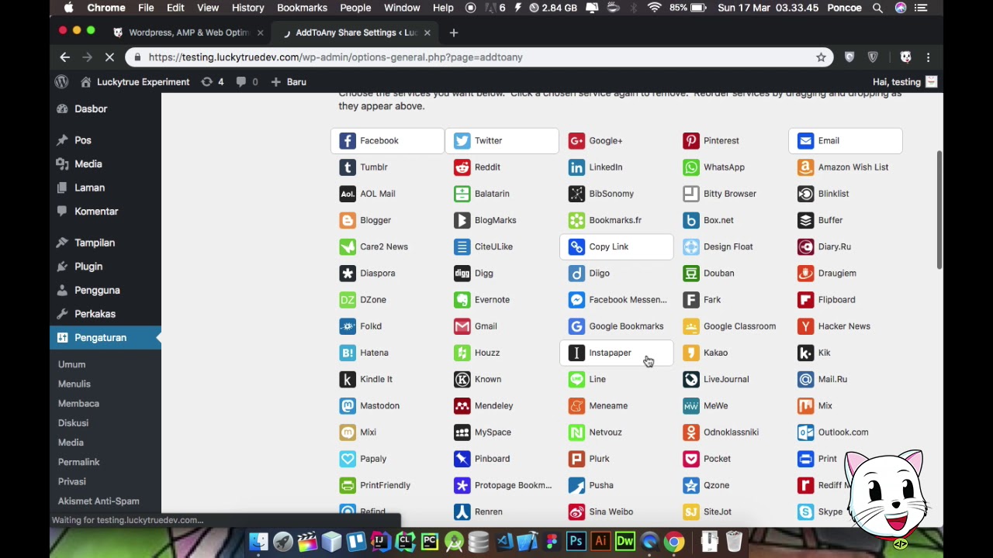Add the Facebook Messenger service
Screen dimensions: 993x558
pyautogui.click(x=616, y=300)
